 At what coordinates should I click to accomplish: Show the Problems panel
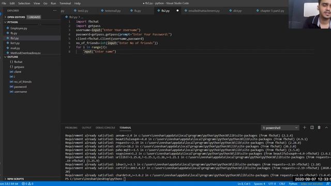tap(71, 128)
